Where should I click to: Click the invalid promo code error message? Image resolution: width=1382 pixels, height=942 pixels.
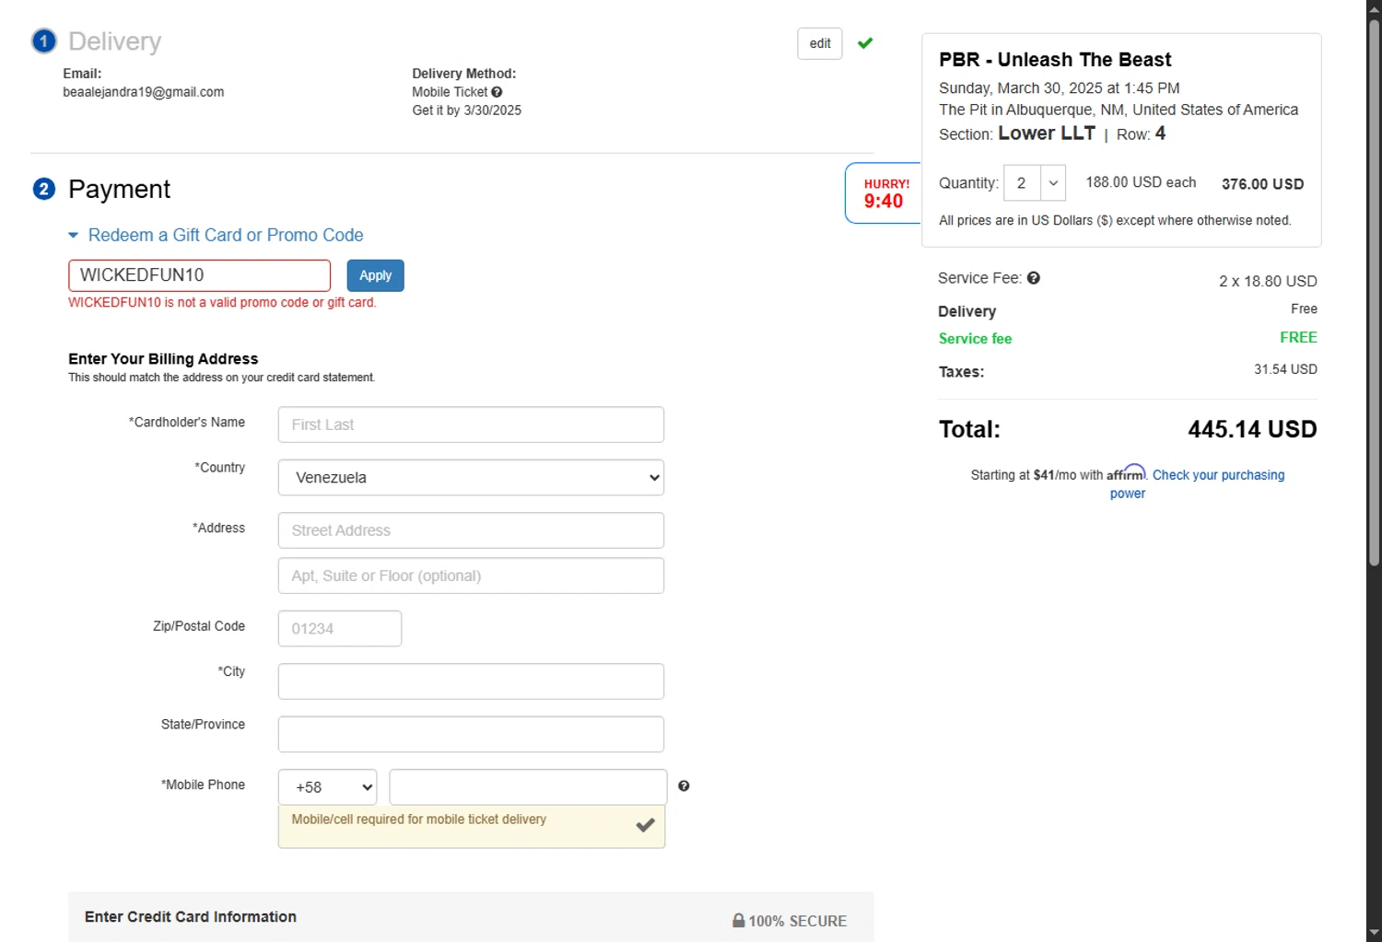[222, 302]
